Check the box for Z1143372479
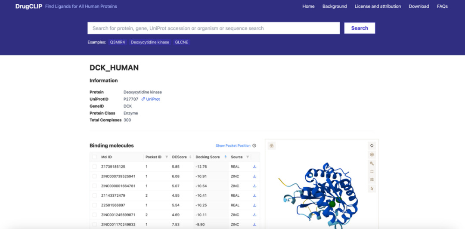The height and width of the screenshot is (229, 465). pos(94,195)
